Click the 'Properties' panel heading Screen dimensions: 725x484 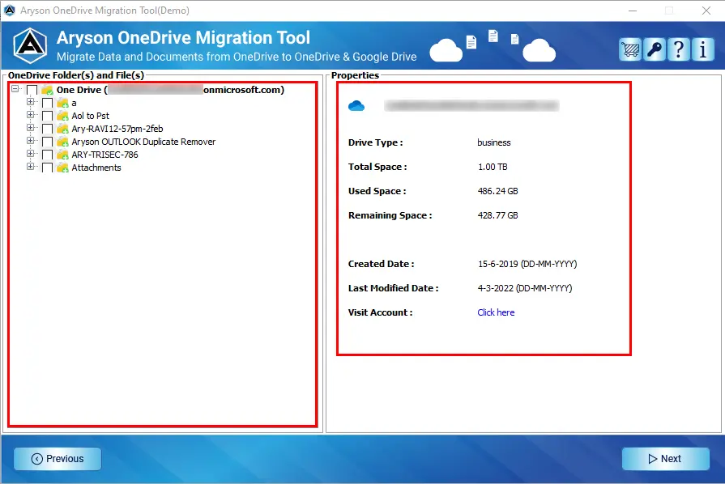pyautogui.click(x=355, y=75)
